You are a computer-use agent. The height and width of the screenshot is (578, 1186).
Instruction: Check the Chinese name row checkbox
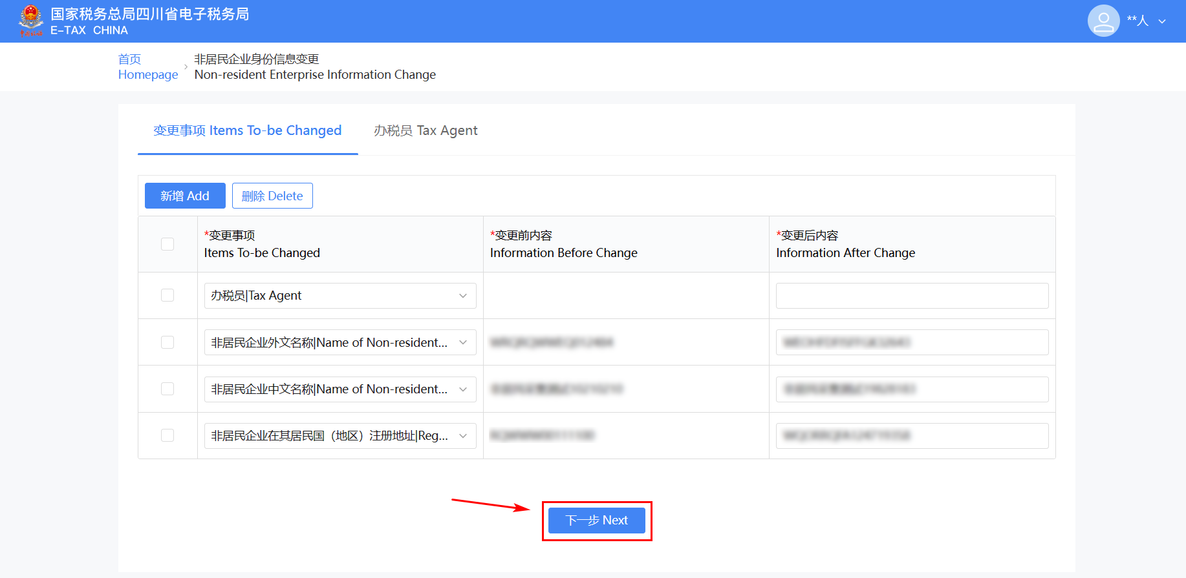coord(167,389)
